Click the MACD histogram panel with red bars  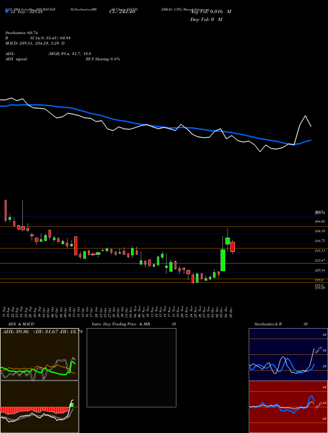coord(39,407)
